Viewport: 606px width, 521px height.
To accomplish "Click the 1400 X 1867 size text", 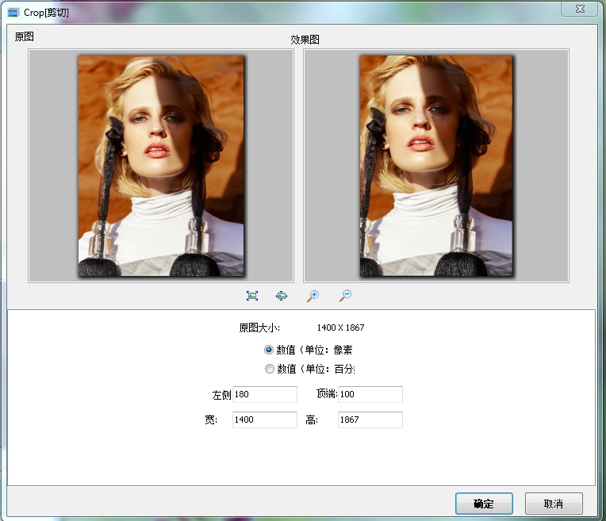I will click(x=340, y=328).
